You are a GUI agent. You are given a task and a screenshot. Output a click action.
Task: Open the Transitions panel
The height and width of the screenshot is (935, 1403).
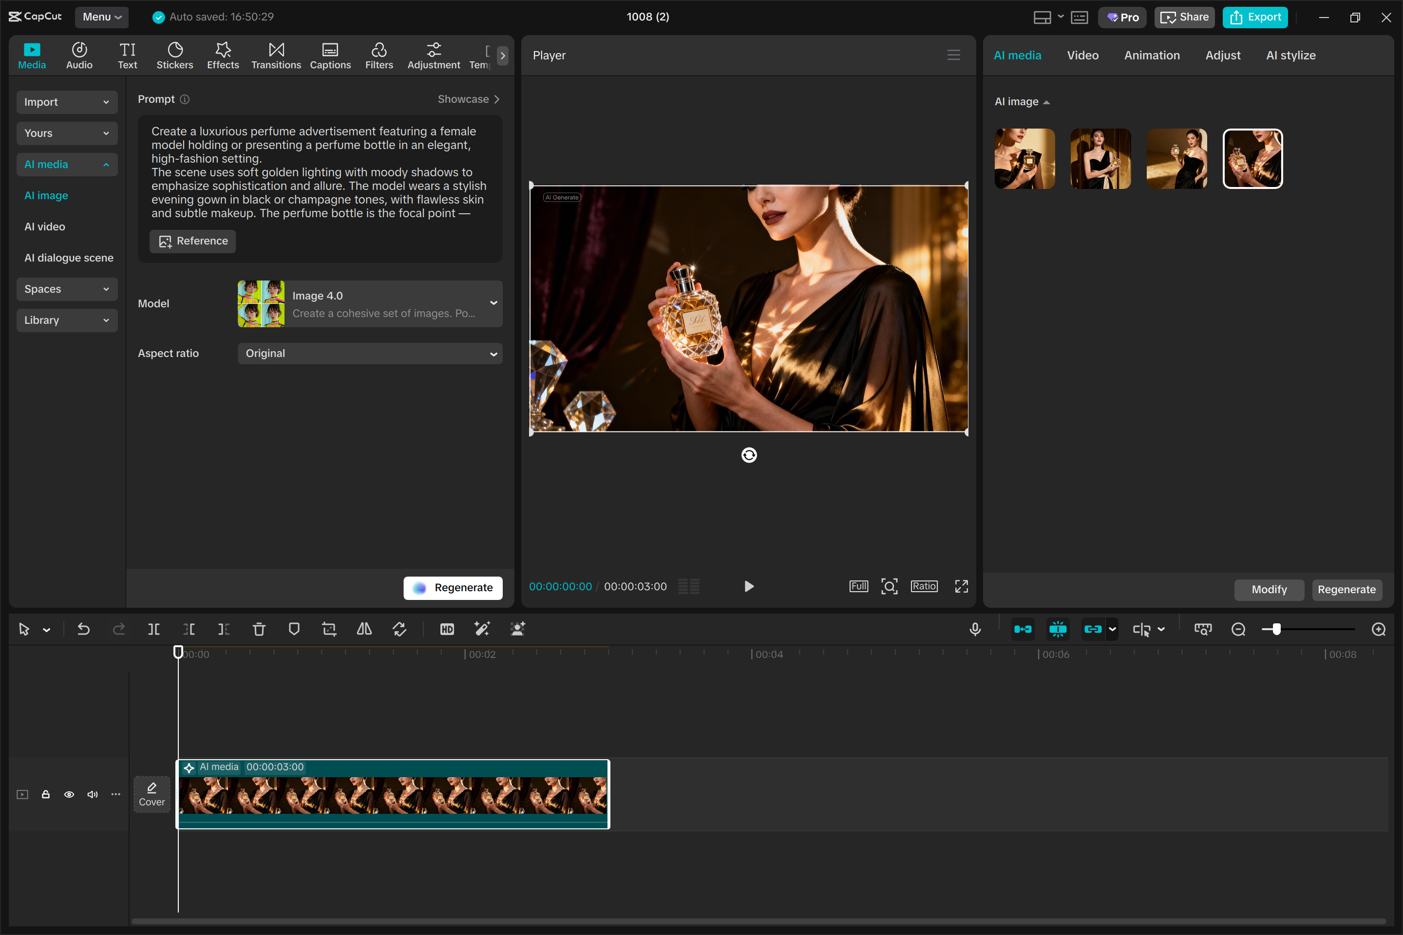tap(276, 55)
